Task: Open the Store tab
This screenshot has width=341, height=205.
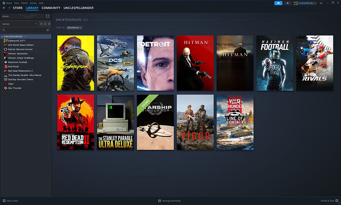Action: coord(18,8)
